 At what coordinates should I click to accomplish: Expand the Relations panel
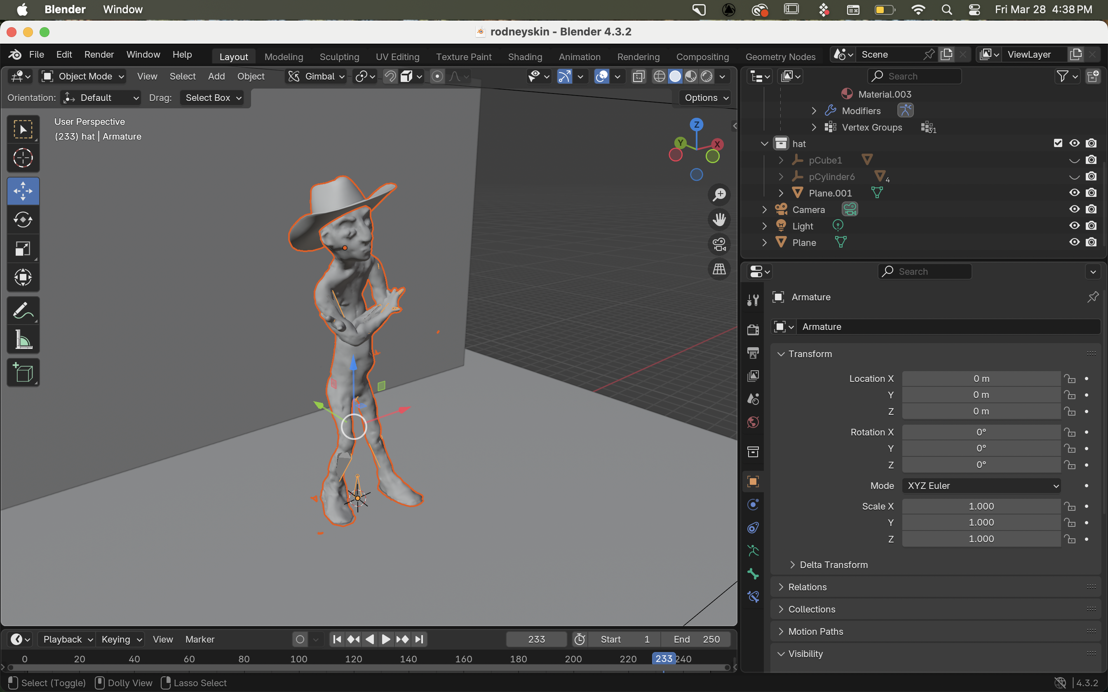[808, 587]
